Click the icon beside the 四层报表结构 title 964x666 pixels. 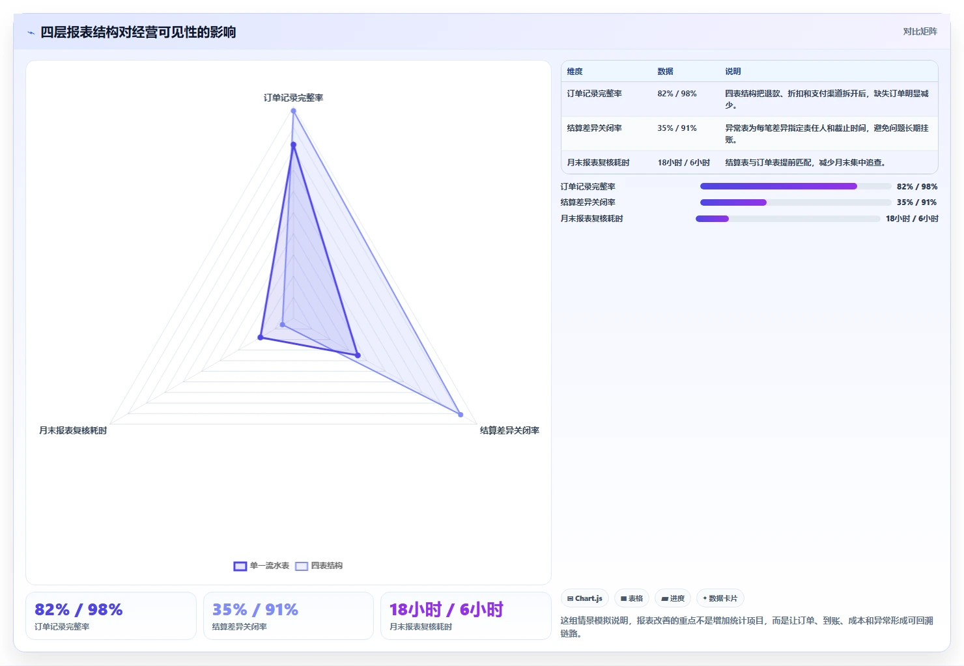point(31,33)
